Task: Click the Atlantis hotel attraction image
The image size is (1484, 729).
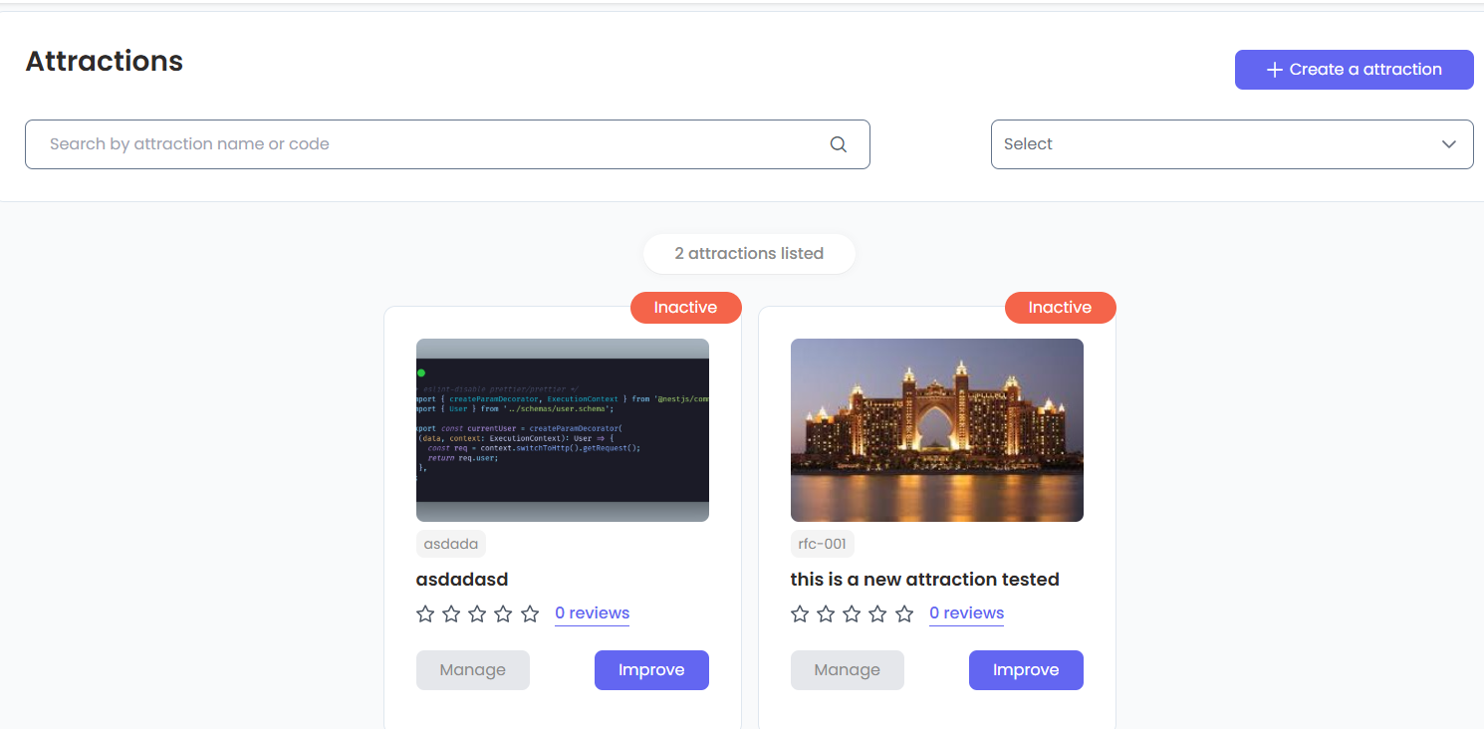Action: point(936,429)
